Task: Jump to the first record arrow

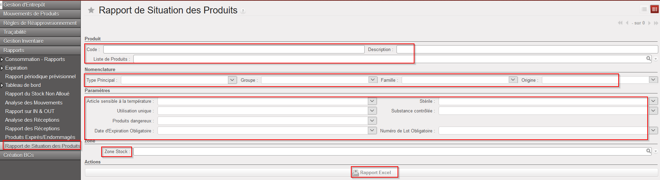Action: [620, 23]
